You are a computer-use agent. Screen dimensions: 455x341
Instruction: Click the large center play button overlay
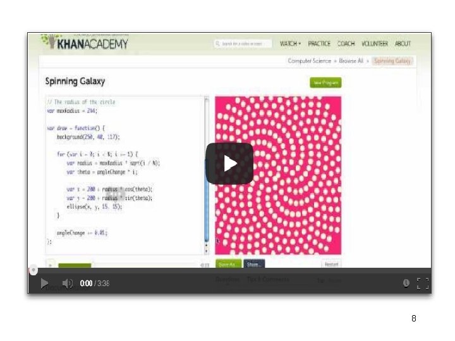(229, 164)
